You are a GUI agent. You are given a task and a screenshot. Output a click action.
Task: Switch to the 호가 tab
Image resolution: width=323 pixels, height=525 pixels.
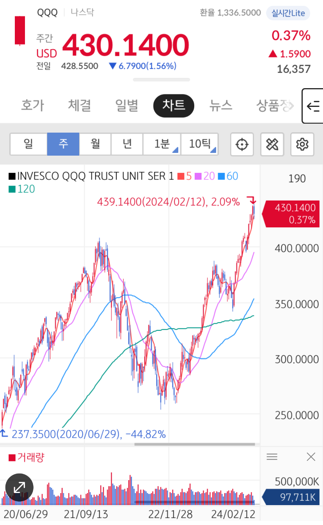[32, 105]
